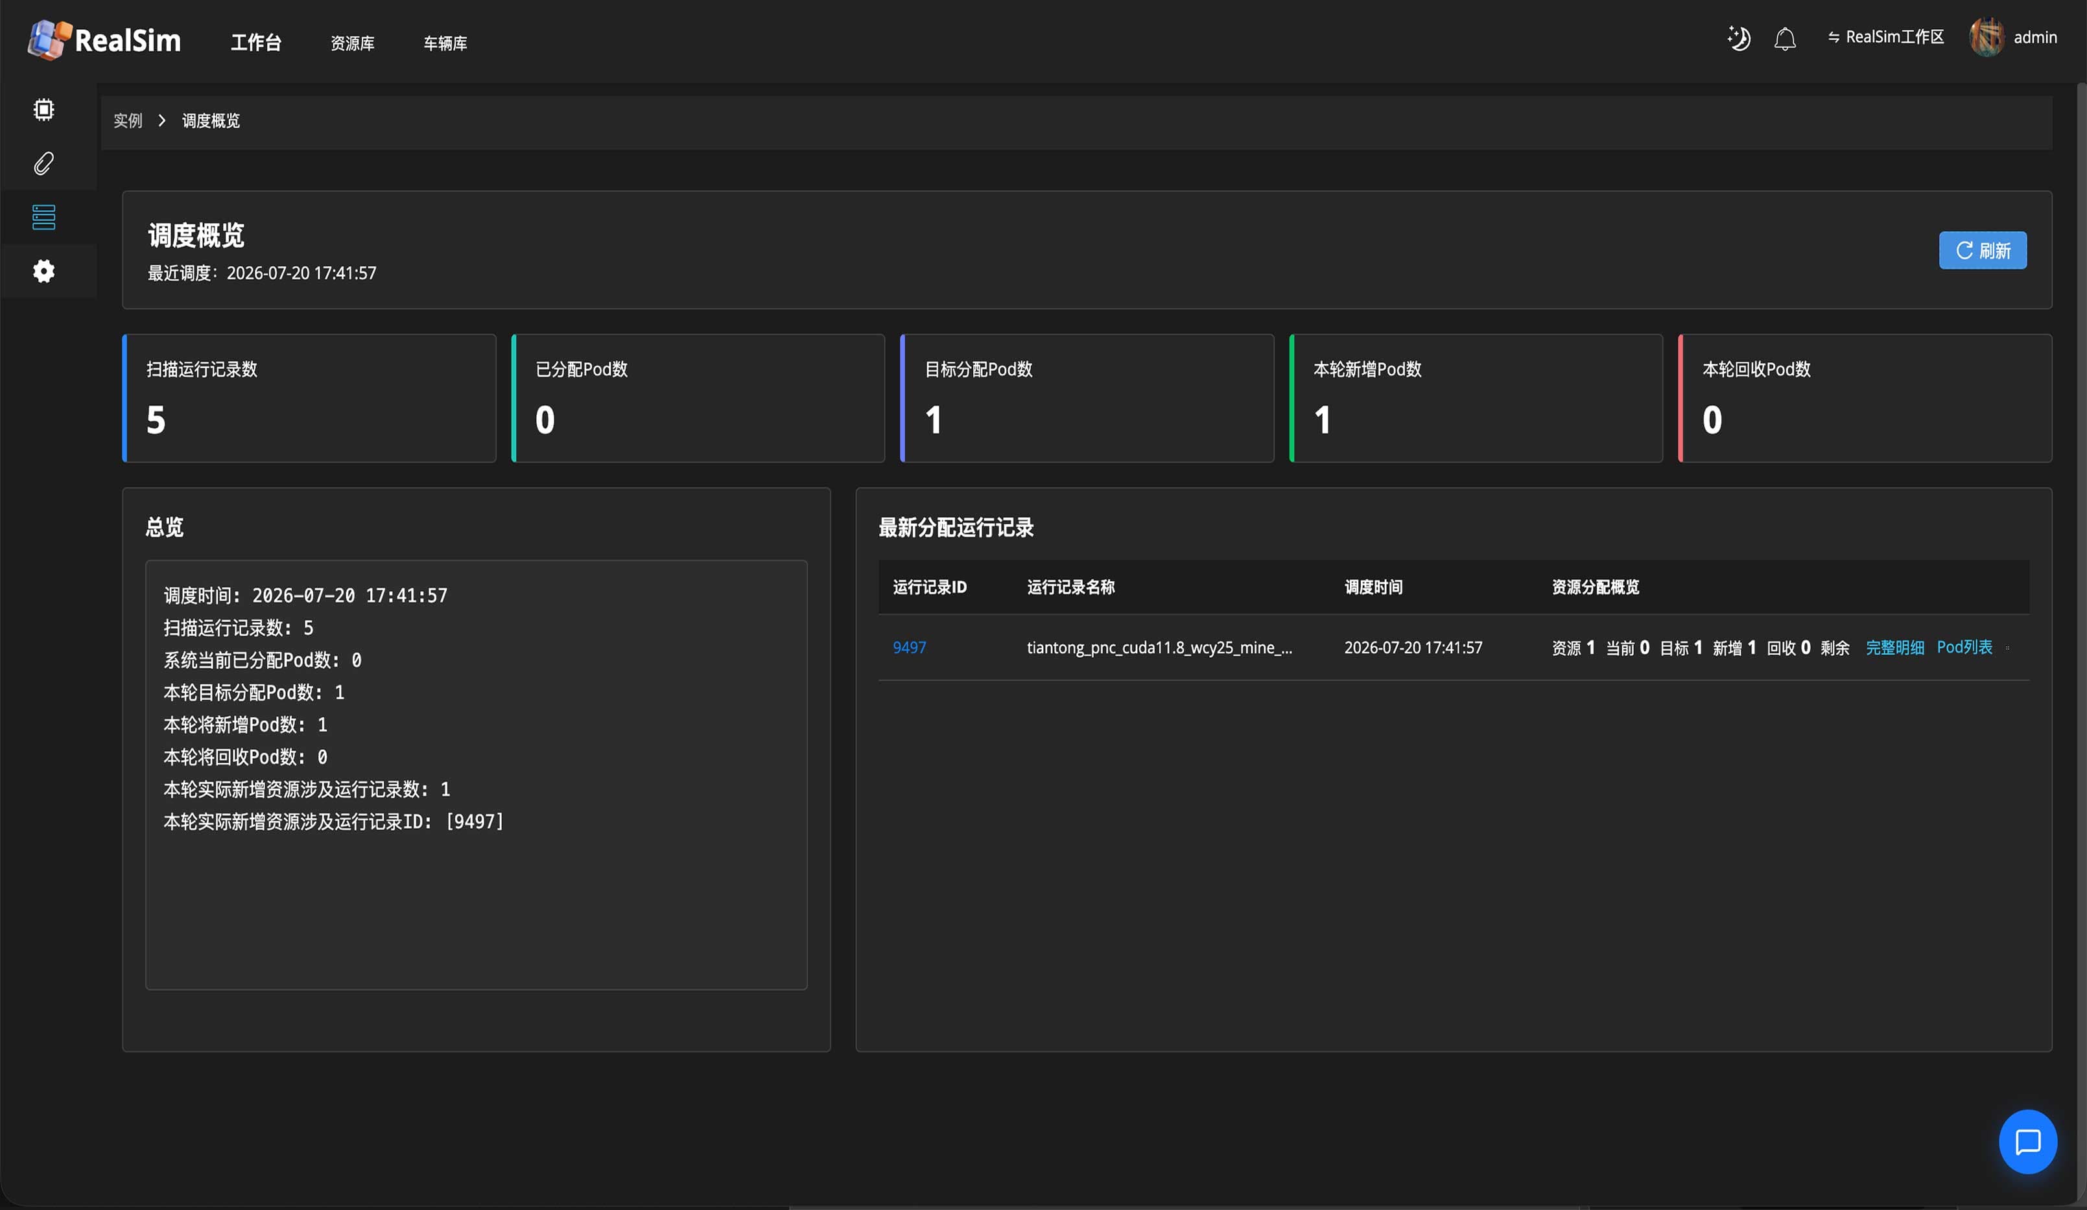Open the settings gear sidebar icon

(x=44, y=271)
